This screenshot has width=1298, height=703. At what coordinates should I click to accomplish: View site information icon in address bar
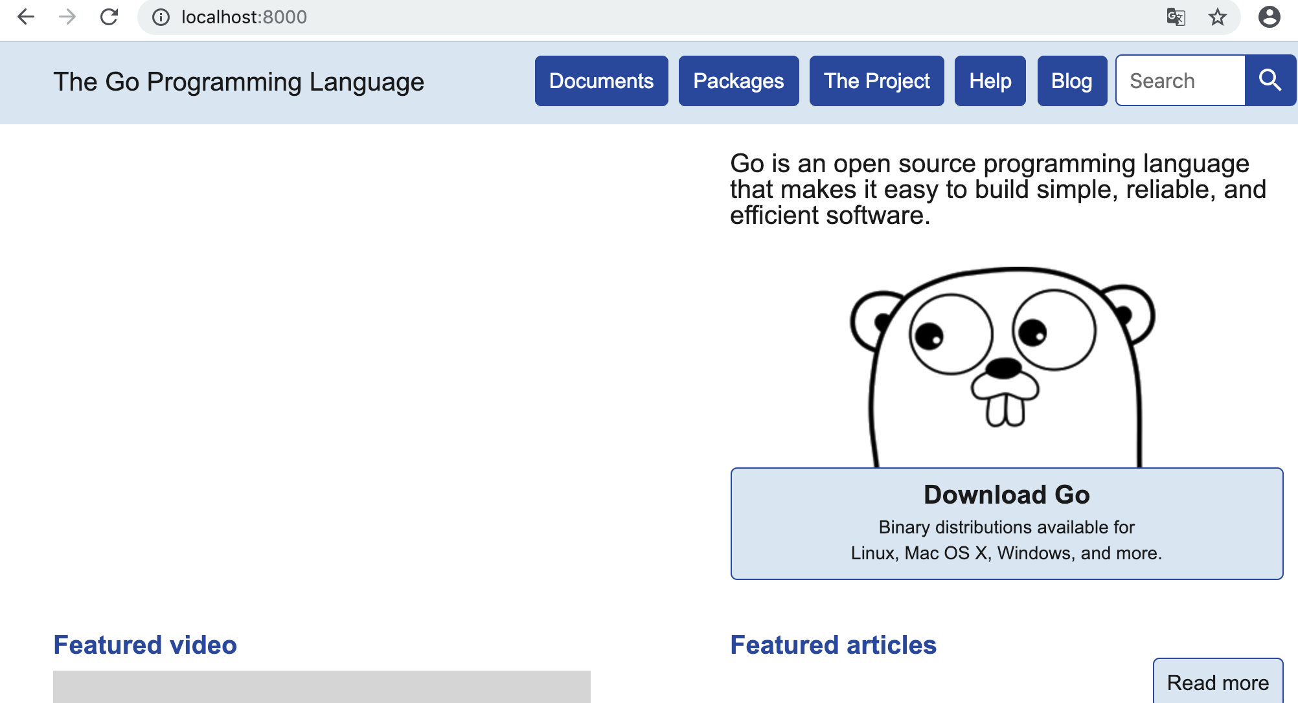(x=161, y=17)
